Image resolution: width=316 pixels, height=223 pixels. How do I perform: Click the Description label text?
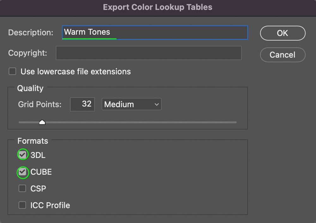(31, 33)
